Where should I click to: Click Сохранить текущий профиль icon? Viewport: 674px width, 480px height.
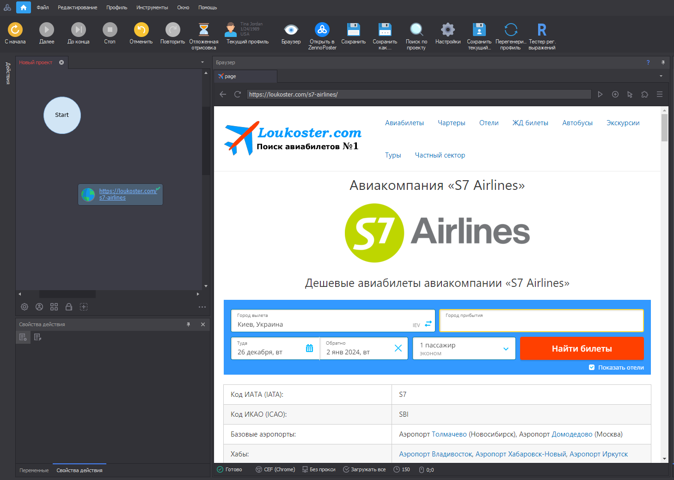(x=479, y=30)
